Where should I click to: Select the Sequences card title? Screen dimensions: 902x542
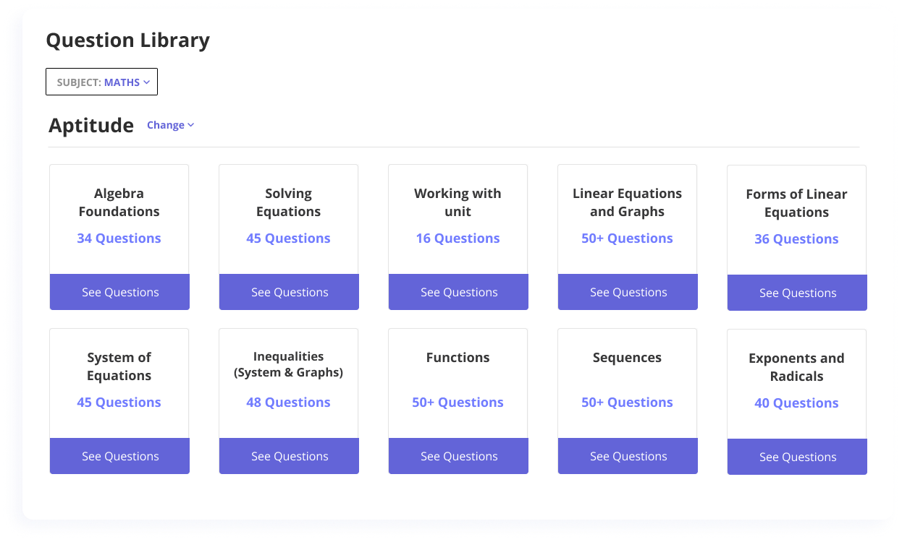(627, 358)
